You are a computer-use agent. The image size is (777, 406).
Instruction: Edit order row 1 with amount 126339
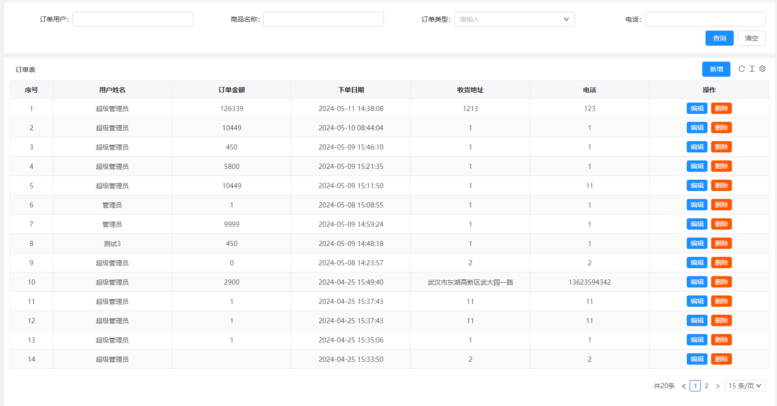tap(697, 108)
